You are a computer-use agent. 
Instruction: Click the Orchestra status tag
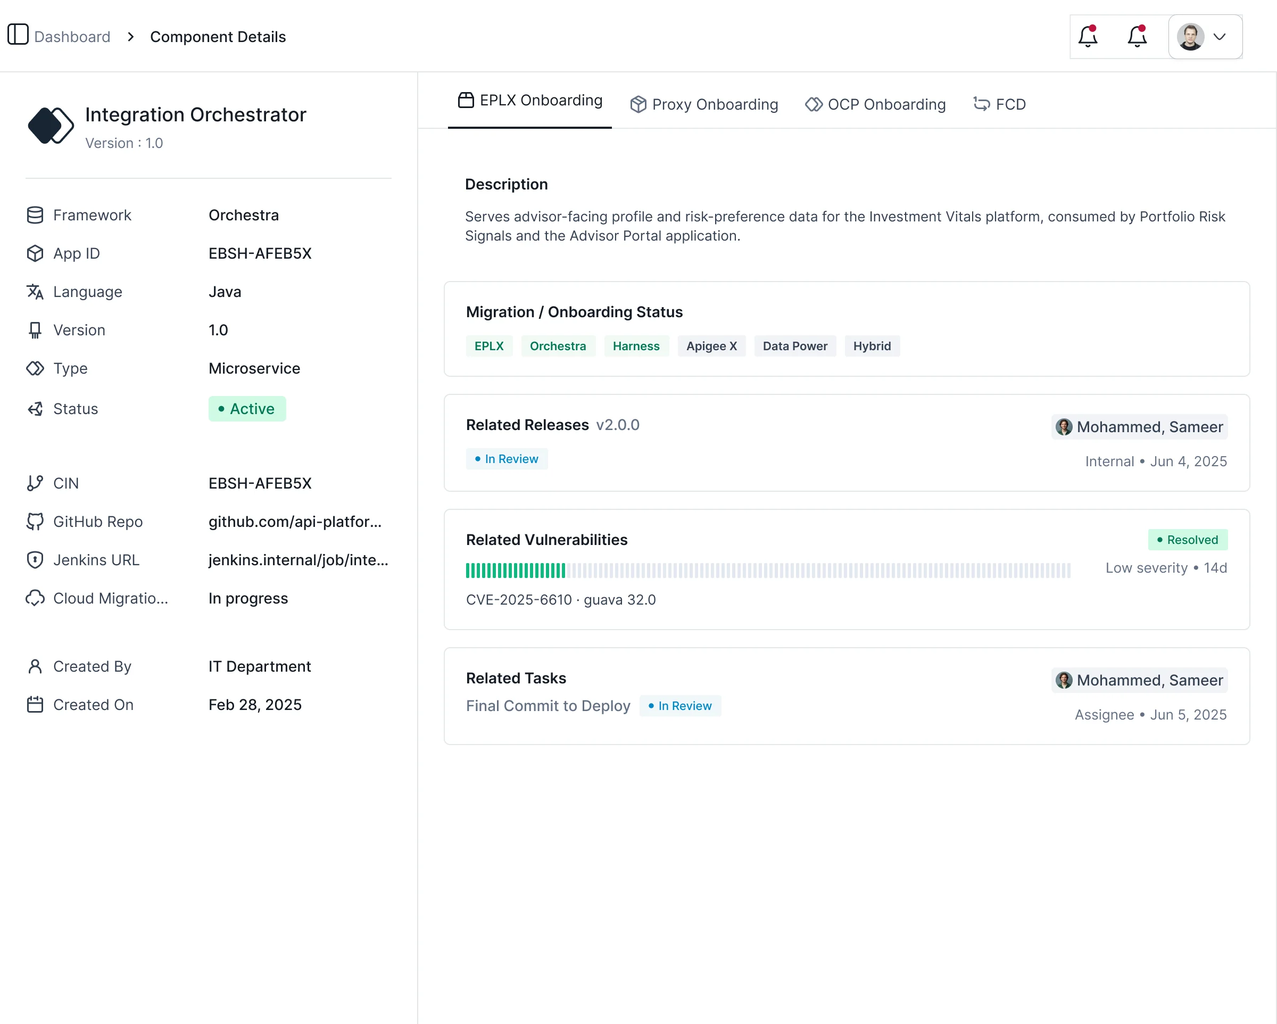[558, 346]
